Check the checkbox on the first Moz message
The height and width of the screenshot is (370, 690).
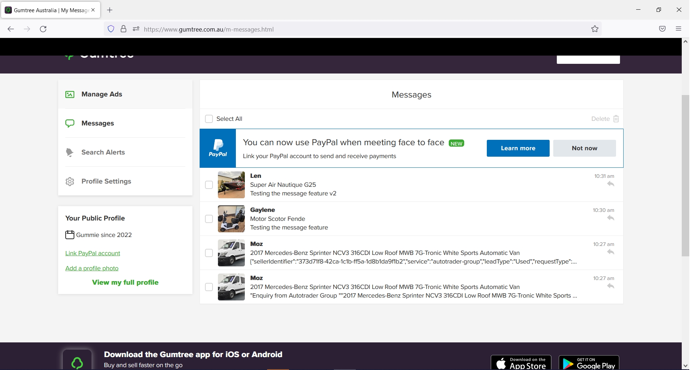tap(209, 253)
